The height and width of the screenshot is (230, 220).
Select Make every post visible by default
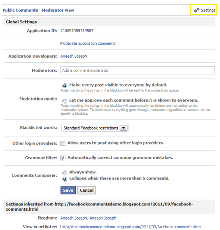click(65, 86)
